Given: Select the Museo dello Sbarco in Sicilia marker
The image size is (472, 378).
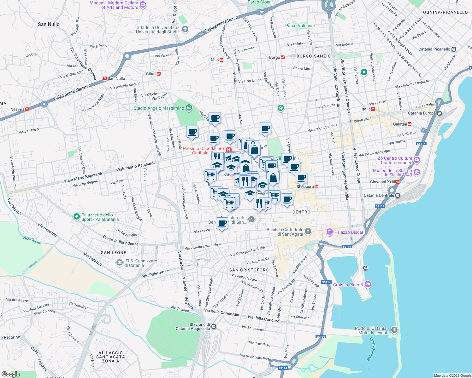Looking at the screenshot, I should [x=417, y=172].
